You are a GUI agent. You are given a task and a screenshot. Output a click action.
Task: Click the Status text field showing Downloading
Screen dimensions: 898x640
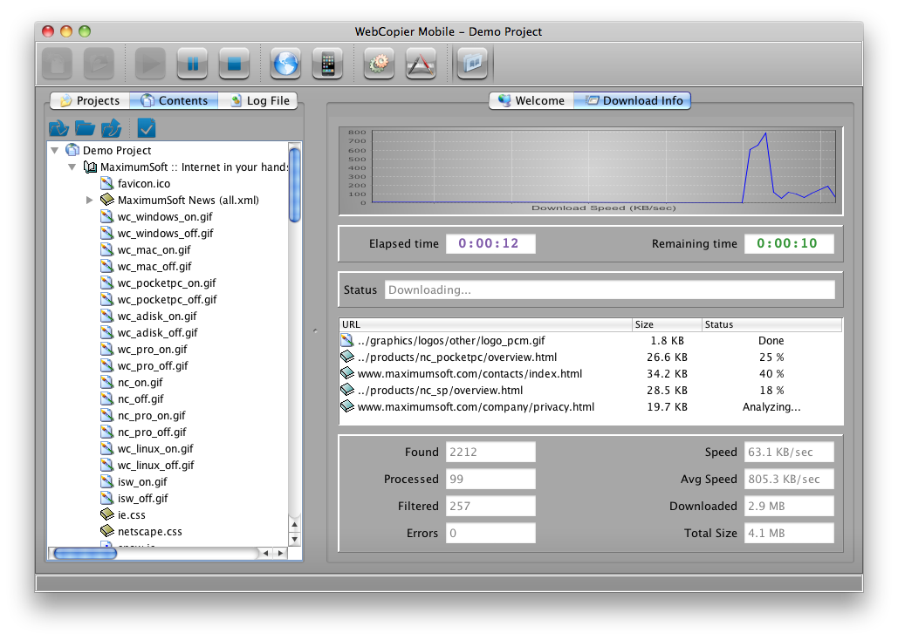[608, 289]
